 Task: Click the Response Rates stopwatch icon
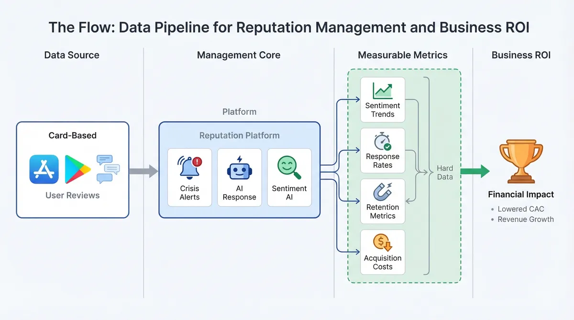click(382, 142)
